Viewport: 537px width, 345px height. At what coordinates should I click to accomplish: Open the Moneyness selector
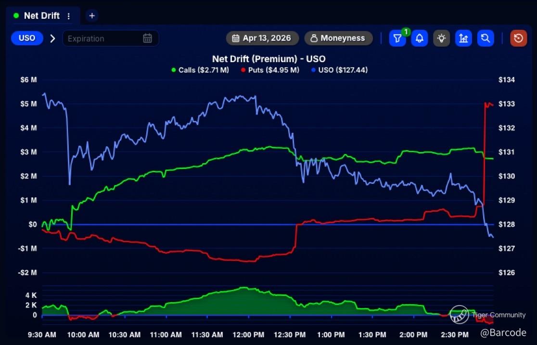(x=338, y=38)
